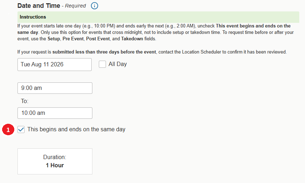
Task: Click the bold Post Event text
Action: tap(98, 39)
